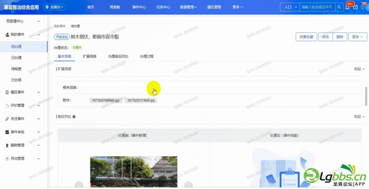Image resolution: width=369 pixels, height=189 pixels.
Task: Collapse the 我的事件 sidebar section
Action: 39,35
